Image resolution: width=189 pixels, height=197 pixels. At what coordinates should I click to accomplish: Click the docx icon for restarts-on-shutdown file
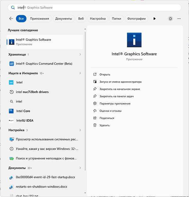click(11, 187)
